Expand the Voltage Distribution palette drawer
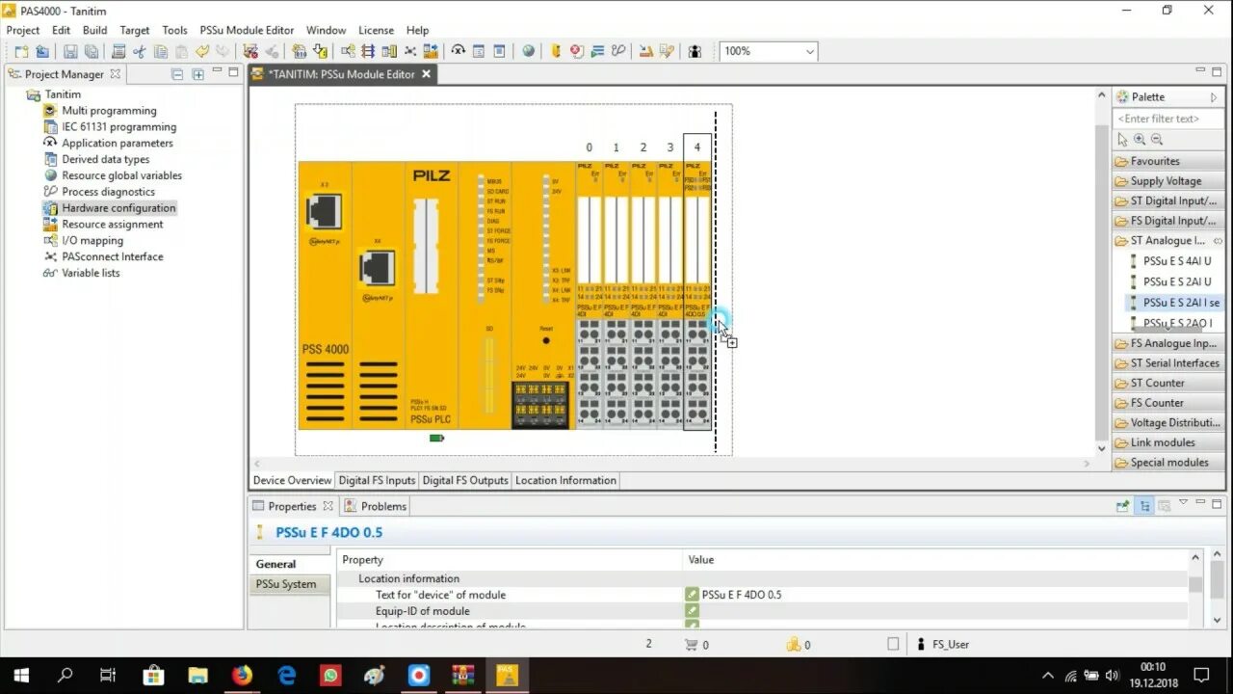 (1168, 422)
